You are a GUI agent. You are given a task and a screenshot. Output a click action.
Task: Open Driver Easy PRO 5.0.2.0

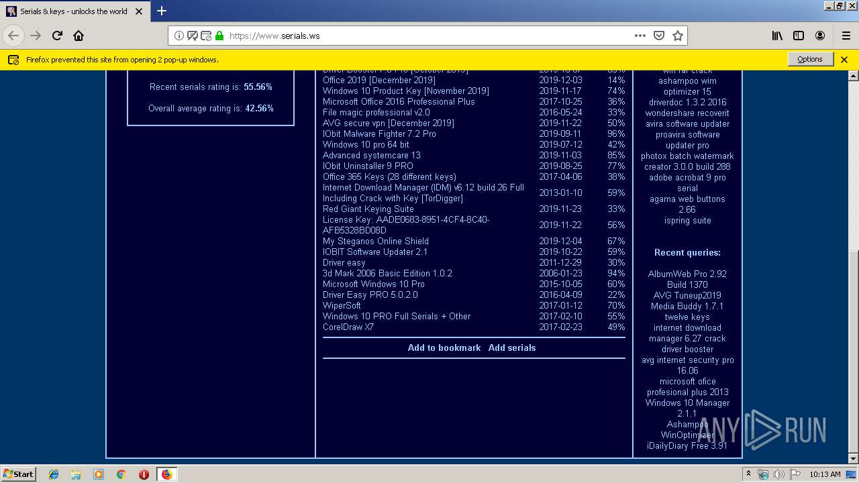[x=370, y=294]
